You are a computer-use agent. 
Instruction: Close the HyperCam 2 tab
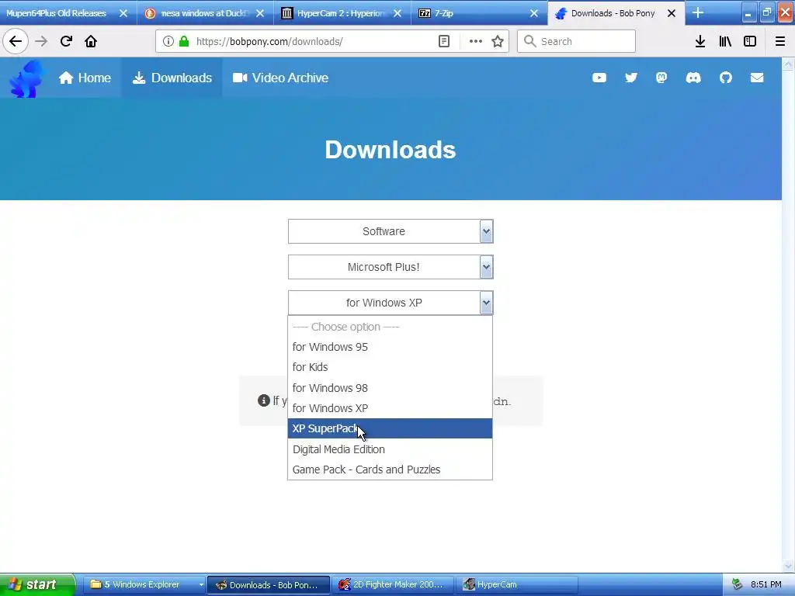click(x=397, y=13)
